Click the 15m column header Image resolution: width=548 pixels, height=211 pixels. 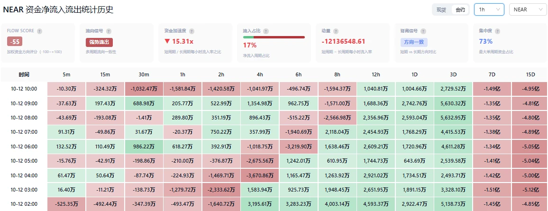point(105,74)
